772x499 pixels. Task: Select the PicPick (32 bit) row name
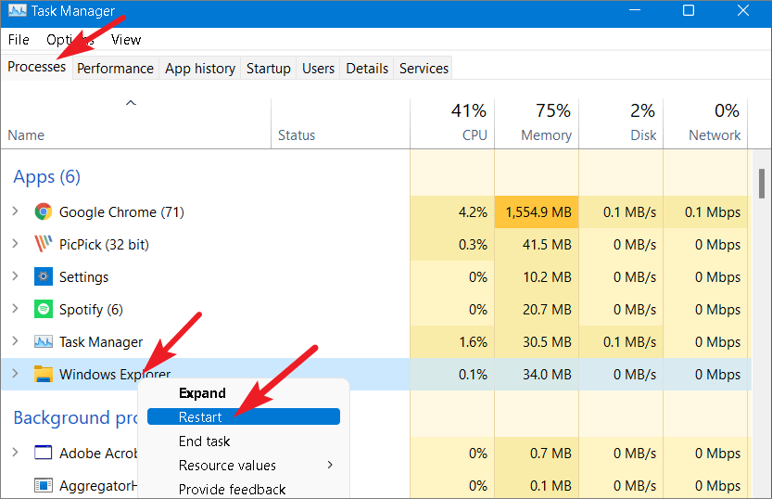point(104,244)
